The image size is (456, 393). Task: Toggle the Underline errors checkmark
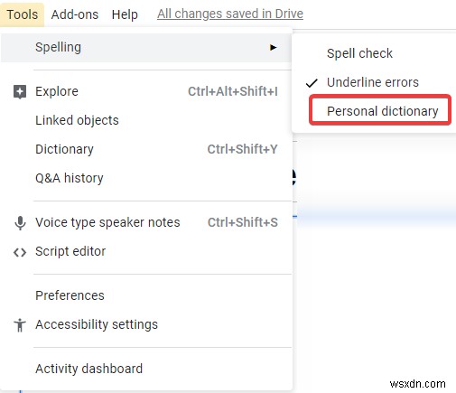pos(312,82)
